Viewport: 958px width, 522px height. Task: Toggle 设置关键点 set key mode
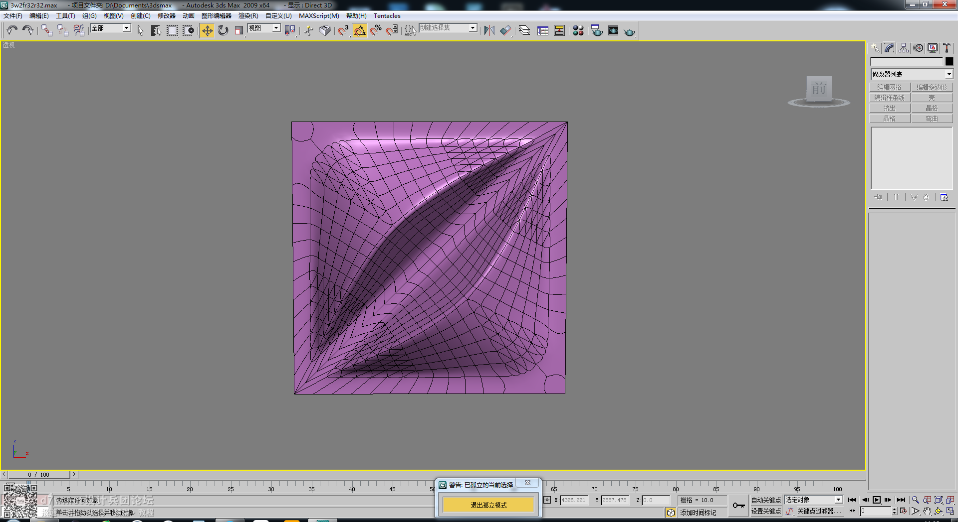click(766, 511)
